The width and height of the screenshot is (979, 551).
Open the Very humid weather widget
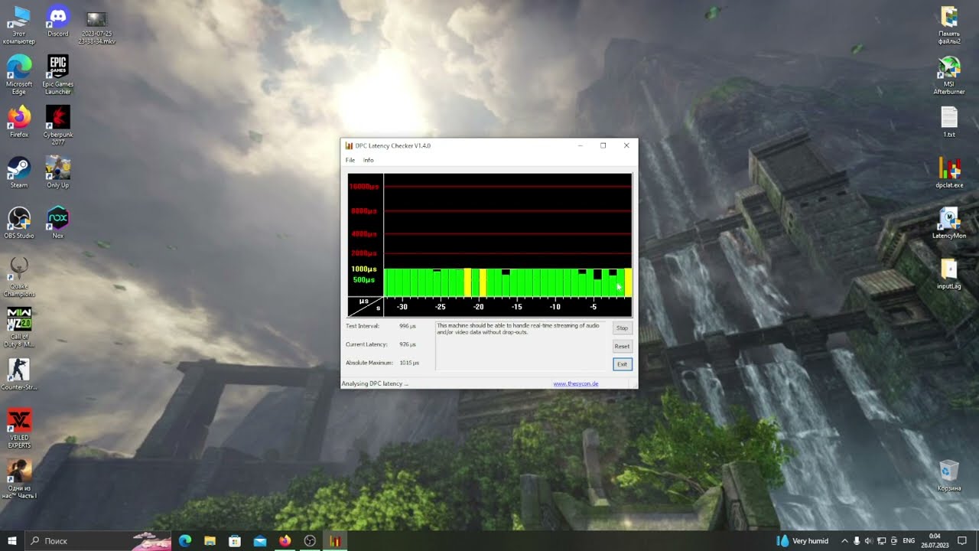(x=802, y=541)
